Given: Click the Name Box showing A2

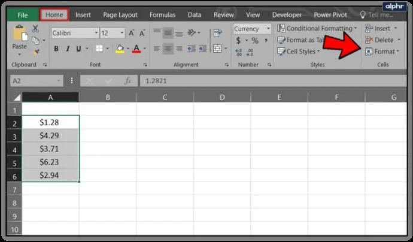Looking at the screenshot, I should click(37, 81).
